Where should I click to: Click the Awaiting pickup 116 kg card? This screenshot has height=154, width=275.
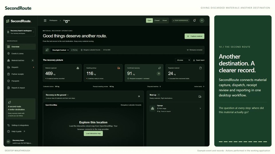click(103, 73)
